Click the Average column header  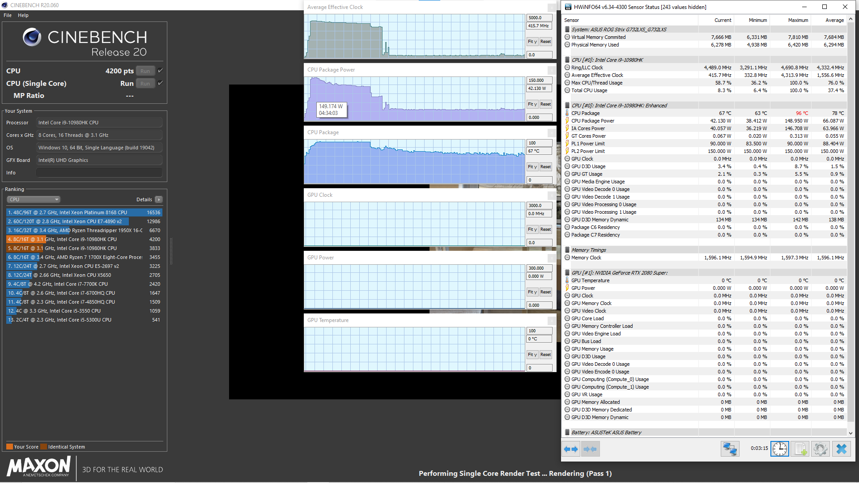pyautogui.click(x=829, y=20)
